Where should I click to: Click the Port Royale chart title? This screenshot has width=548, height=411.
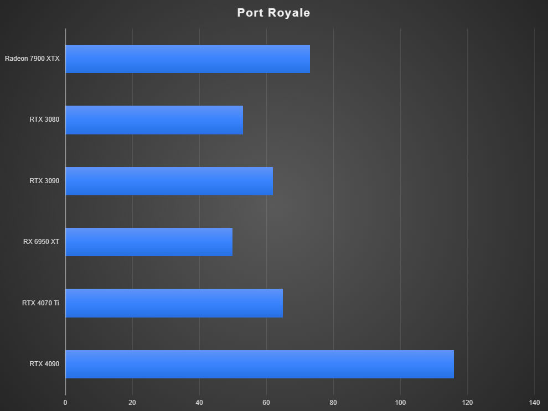point(273,13)
